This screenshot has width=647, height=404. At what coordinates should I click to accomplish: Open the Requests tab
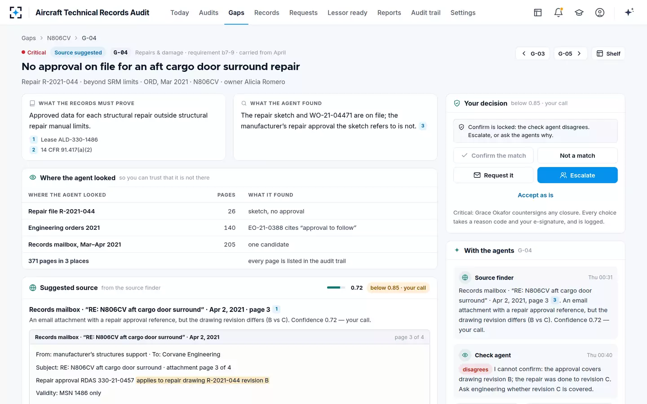pos(303,13)
